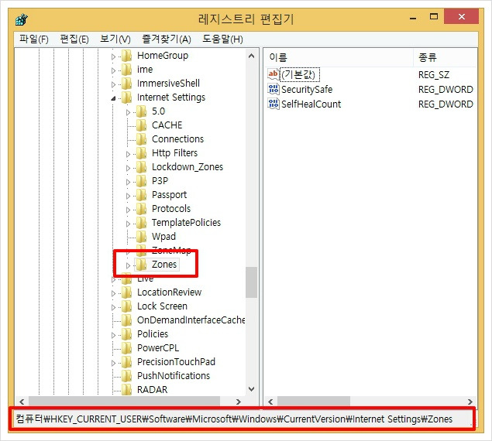Click the tree pane vertical scrollbar thumb
Screen dimensions: 492x441
(x=251, y=282)
